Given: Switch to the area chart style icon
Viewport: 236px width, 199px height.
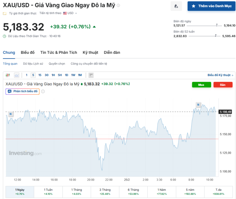Looking at the screenshot, I should pos(16,75).
